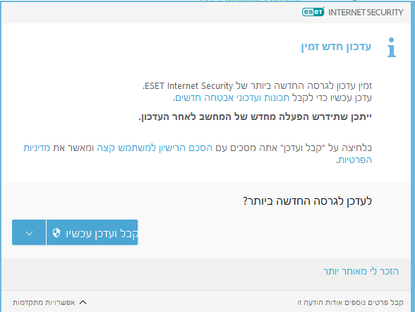This screenshot has height=312, width=415.
Task: Click קבל פרטים נוספים אודות הודעה זו
Action: pyautogui.click(x=350, y=303)
